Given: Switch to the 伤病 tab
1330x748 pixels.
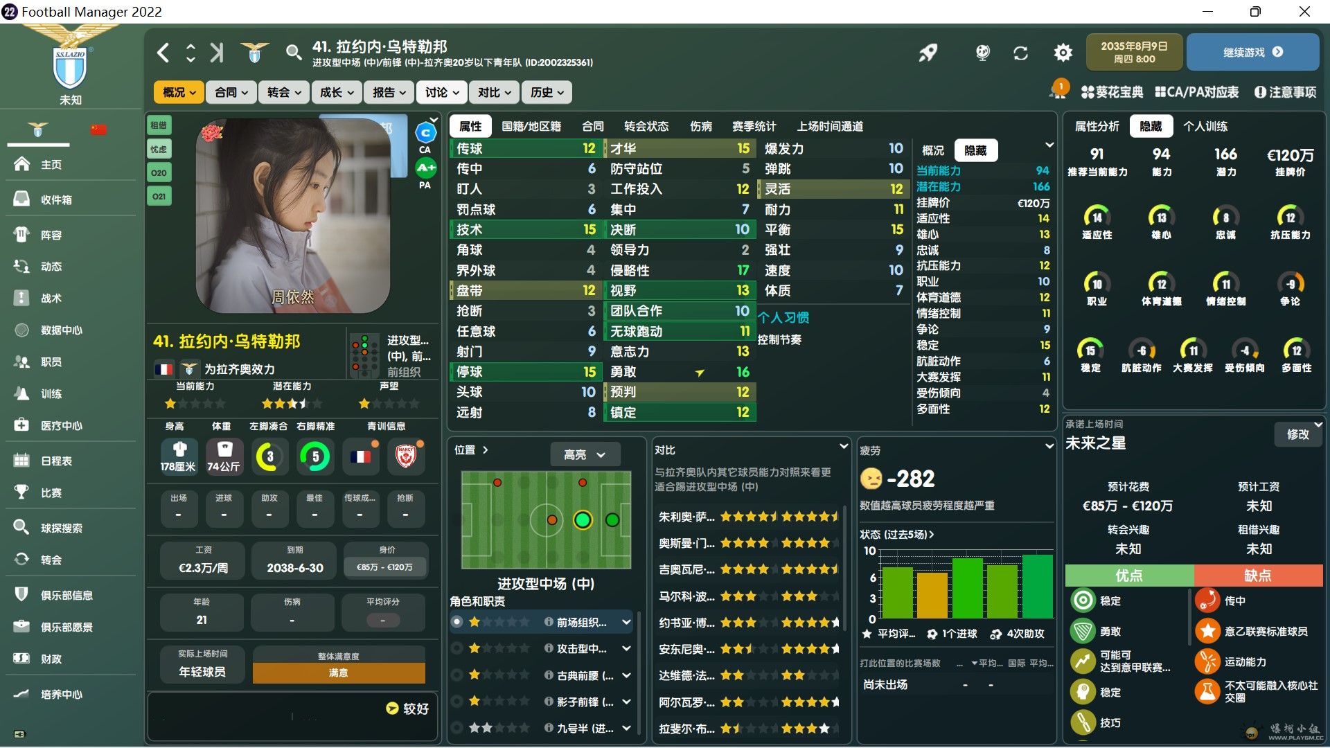Looking at the screenshot, I should [700, 126].
